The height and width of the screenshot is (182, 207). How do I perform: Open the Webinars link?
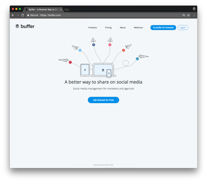138,28
